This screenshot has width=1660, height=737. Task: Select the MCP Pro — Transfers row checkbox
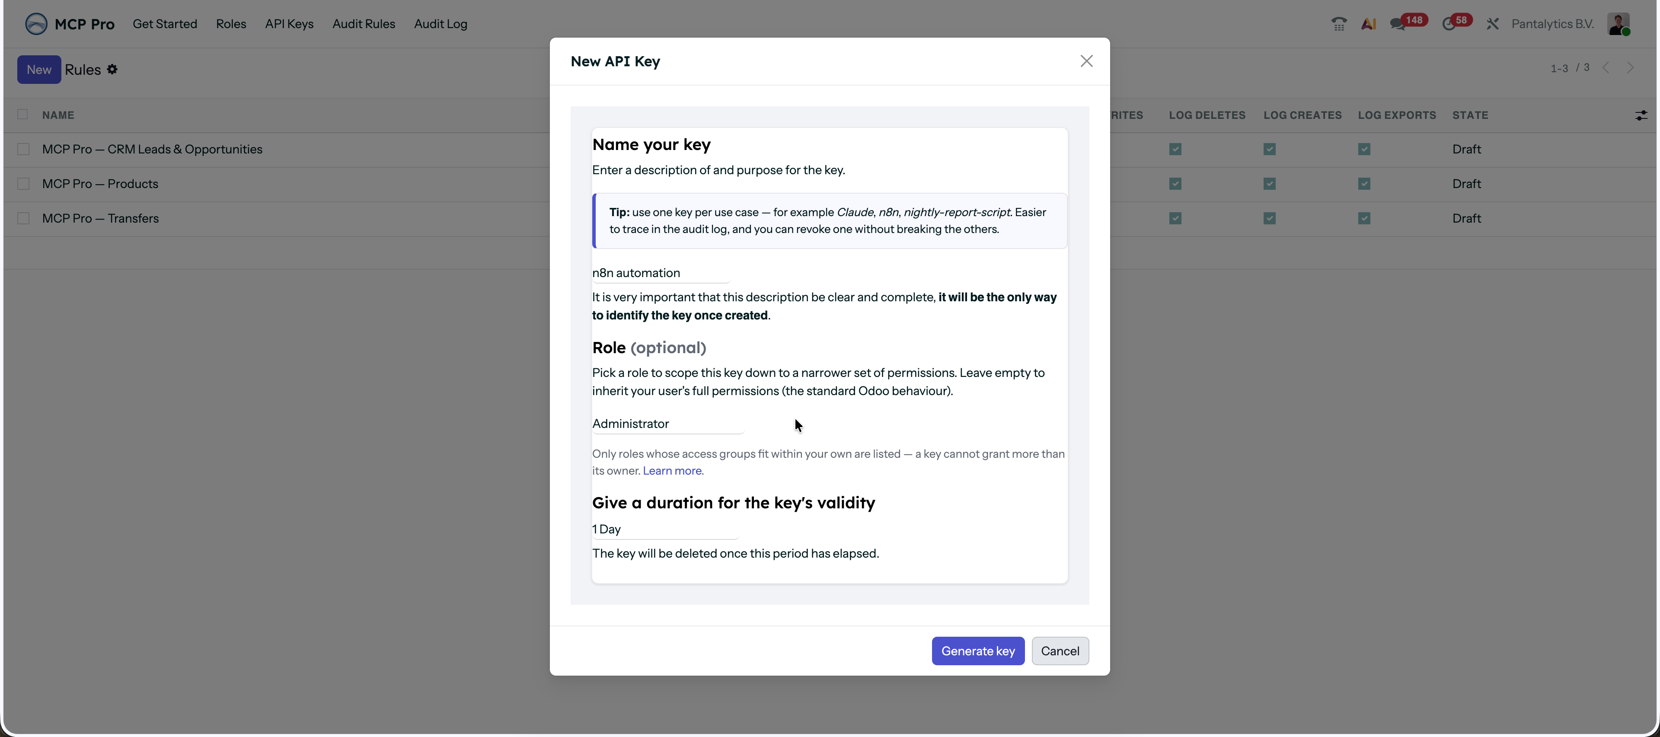coord(23,218)
